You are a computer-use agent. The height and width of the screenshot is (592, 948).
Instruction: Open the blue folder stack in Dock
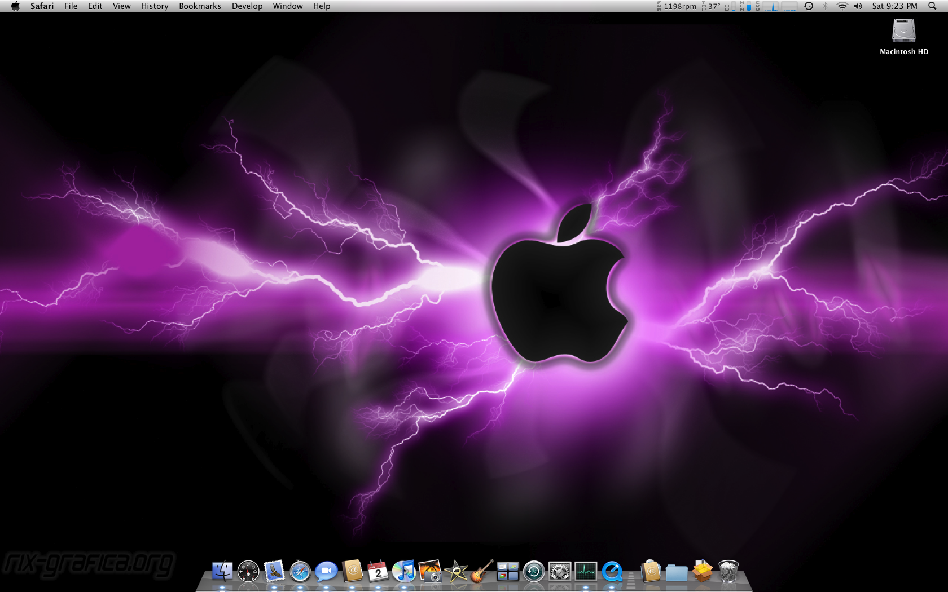[677, 572]
